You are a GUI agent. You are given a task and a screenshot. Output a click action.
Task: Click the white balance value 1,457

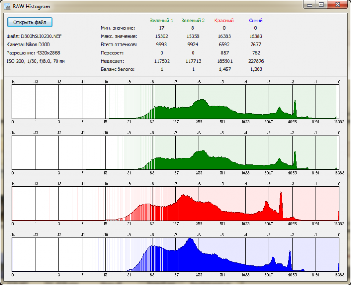point(225,69)
